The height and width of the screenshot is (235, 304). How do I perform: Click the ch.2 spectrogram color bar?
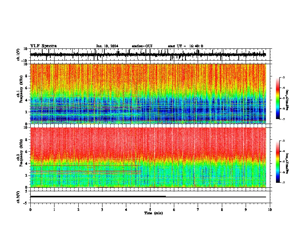278,162
